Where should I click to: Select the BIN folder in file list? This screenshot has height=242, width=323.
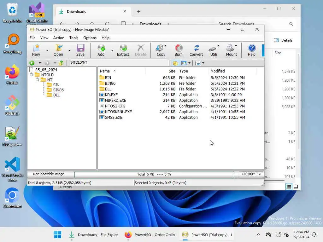pos(108,78)
